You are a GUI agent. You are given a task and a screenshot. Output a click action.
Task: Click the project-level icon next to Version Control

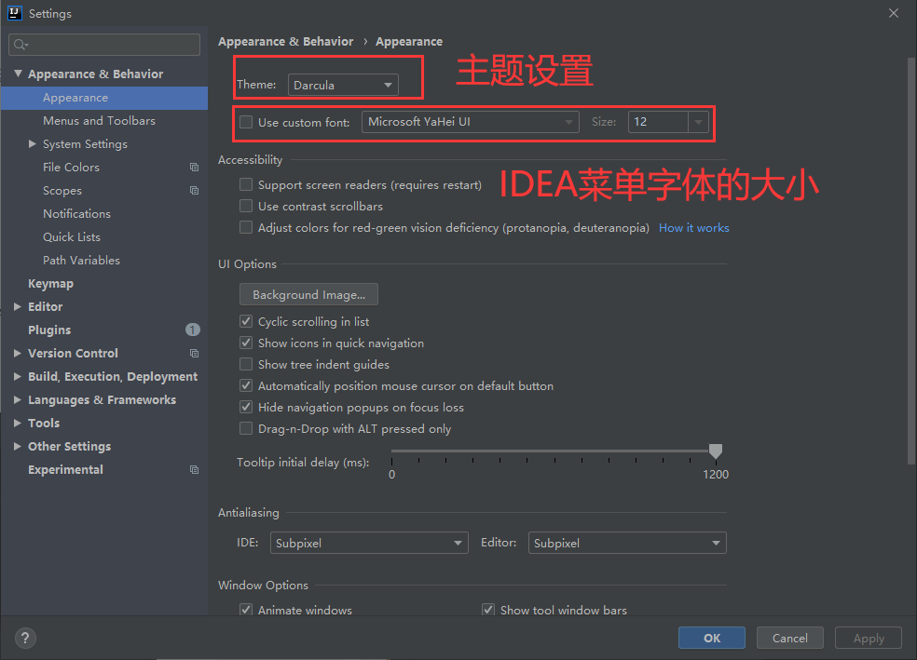pyautogui.click(x=194, y=354)
